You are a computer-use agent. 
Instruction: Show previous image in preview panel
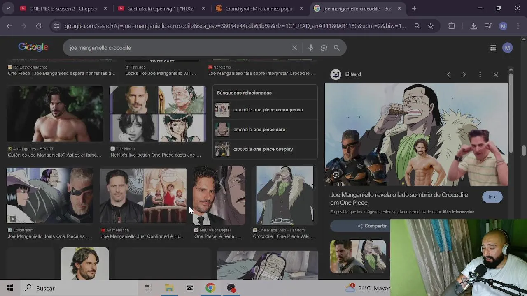pos(448,74)
